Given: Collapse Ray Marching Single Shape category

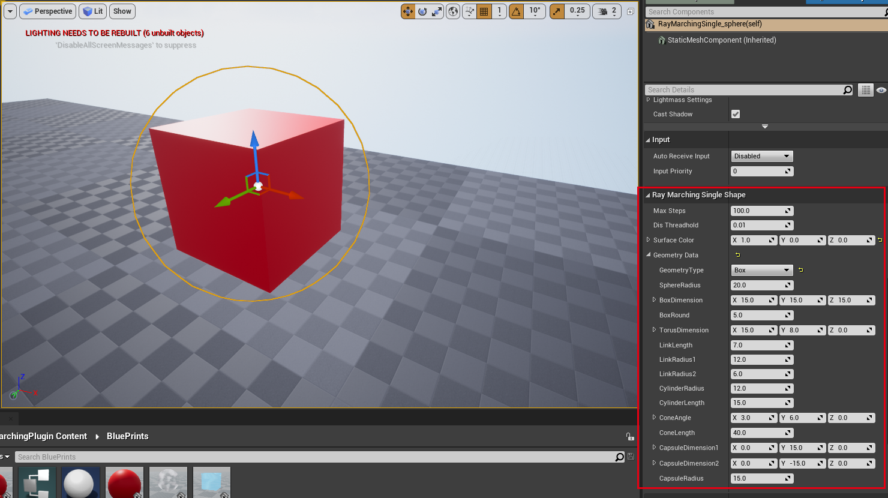Looking at the screenshot, I should tap(648, 195).
